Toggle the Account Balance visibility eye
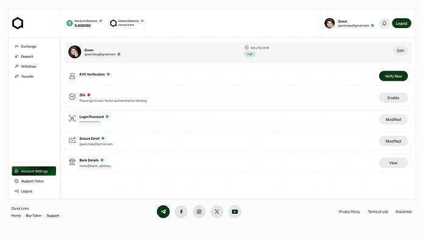The width and height of the screenshot is (423, 240). click(x=100, y=21)
